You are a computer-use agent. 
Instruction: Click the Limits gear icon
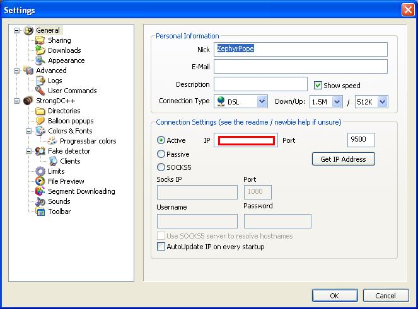pos(40,171)
